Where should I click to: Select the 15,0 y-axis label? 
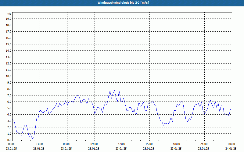tap(9, 44)
